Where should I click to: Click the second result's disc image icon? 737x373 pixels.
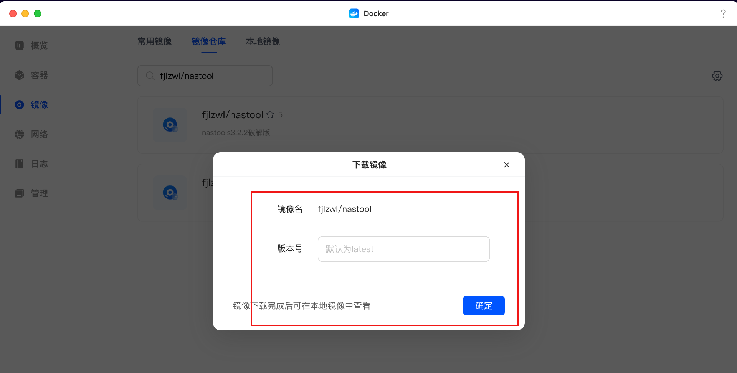click(x=170, y=193)
